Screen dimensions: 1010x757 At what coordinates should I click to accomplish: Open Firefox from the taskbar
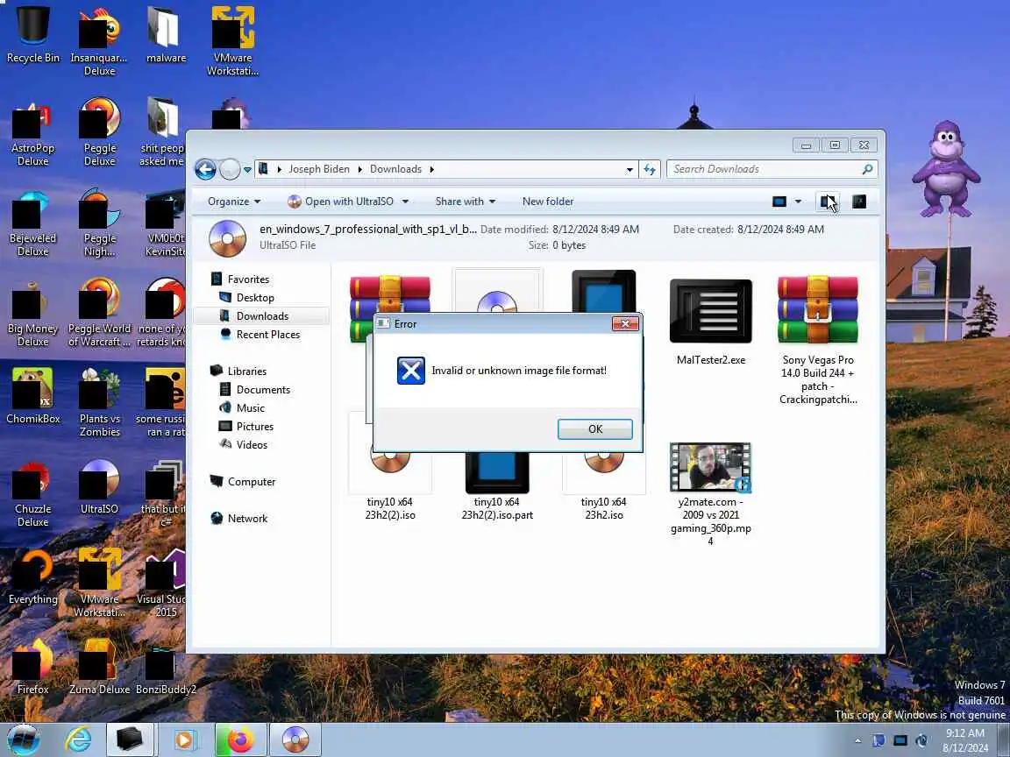pos(239,739)
